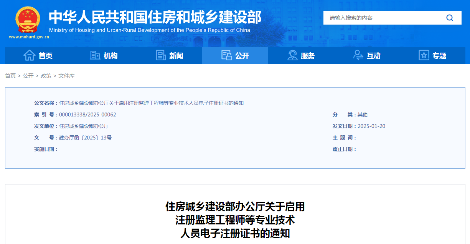
Task: Click the 发文单位 label
Action: [x=46, y=126]
